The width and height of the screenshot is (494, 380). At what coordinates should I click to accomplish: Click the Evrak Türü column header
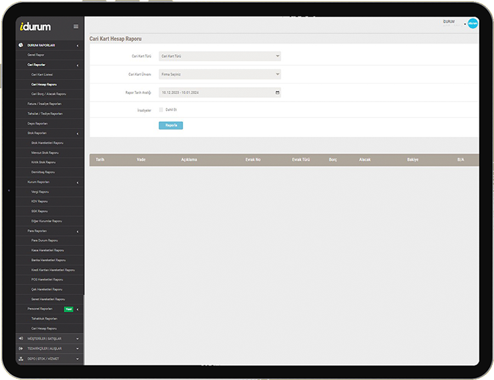point(301,160)
